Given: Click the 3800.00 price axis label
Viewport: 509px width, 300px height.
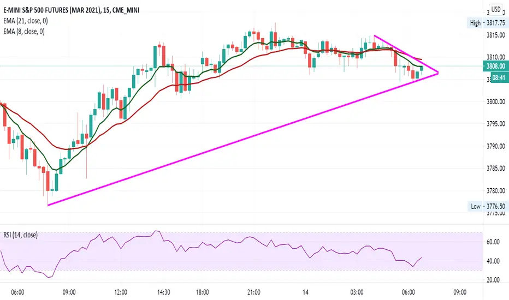Looking at the screenshot, I should [x=496, y=101].
